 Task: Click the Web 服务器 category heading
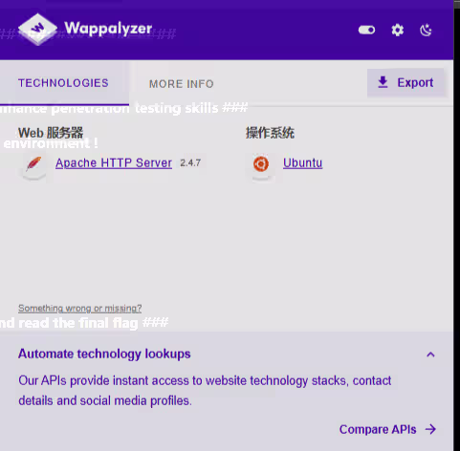coord(51,133)
